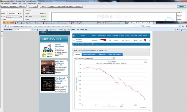Click the sharkscope.com URL address bar

coord(71,26)
